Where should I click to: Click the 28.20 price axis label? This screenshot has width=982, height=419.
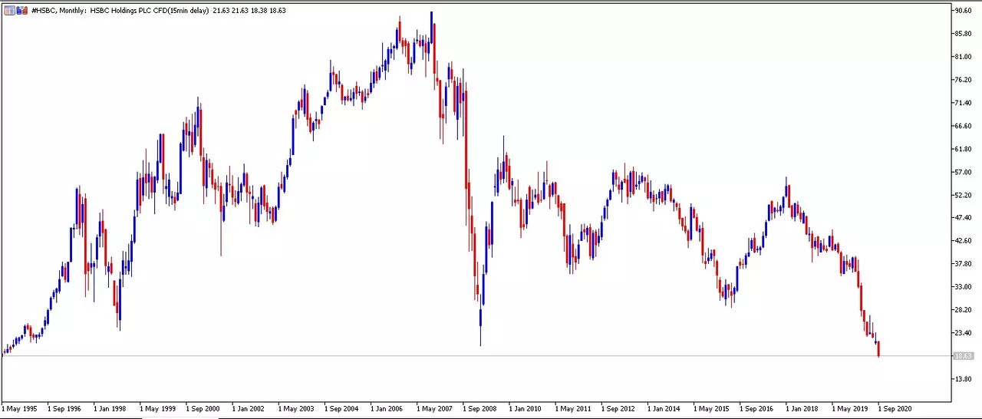pyautogui.click(x=964, y=310)
